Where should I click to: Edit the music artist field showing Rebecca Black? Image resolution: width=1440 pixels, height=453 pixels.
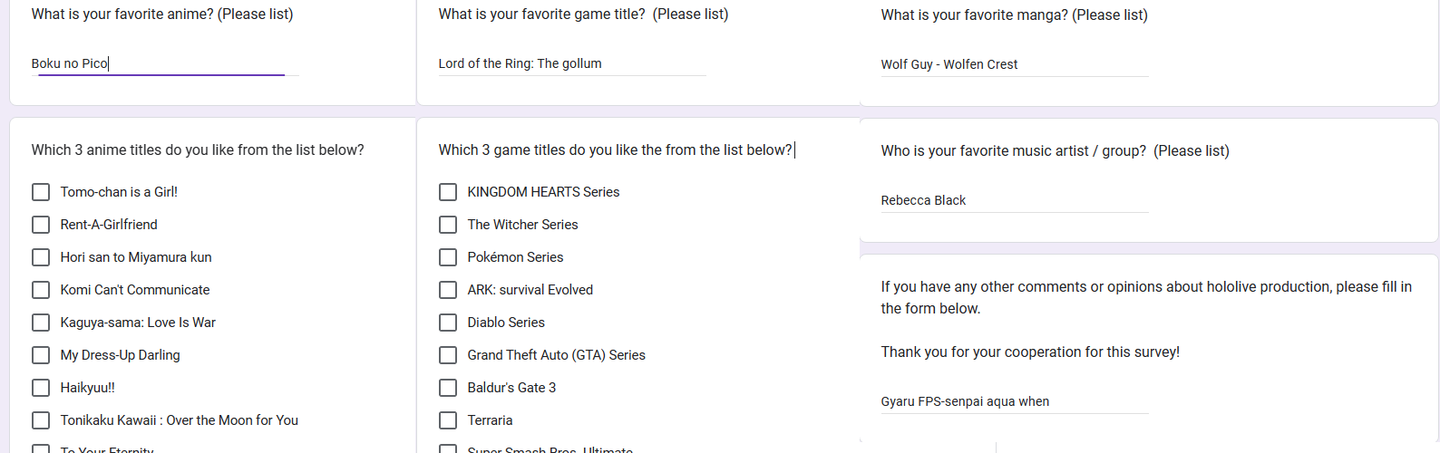[1015, 200]
